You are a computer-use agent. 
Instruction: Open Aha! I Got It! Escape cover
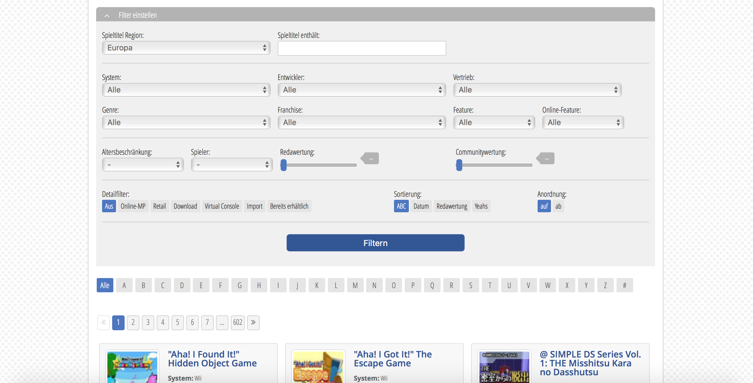(x=318, y=367)
